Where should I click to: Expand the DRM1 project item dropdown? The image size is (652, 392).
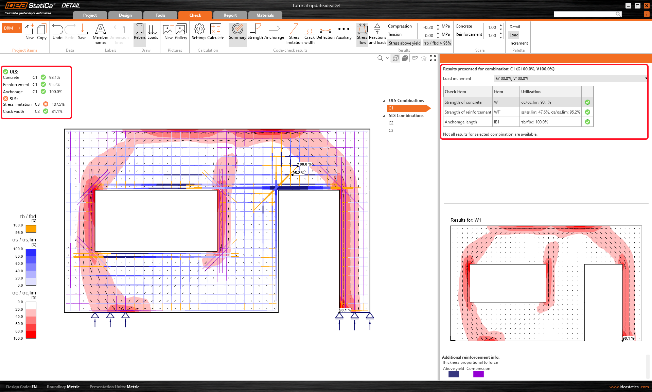(20, 28)
